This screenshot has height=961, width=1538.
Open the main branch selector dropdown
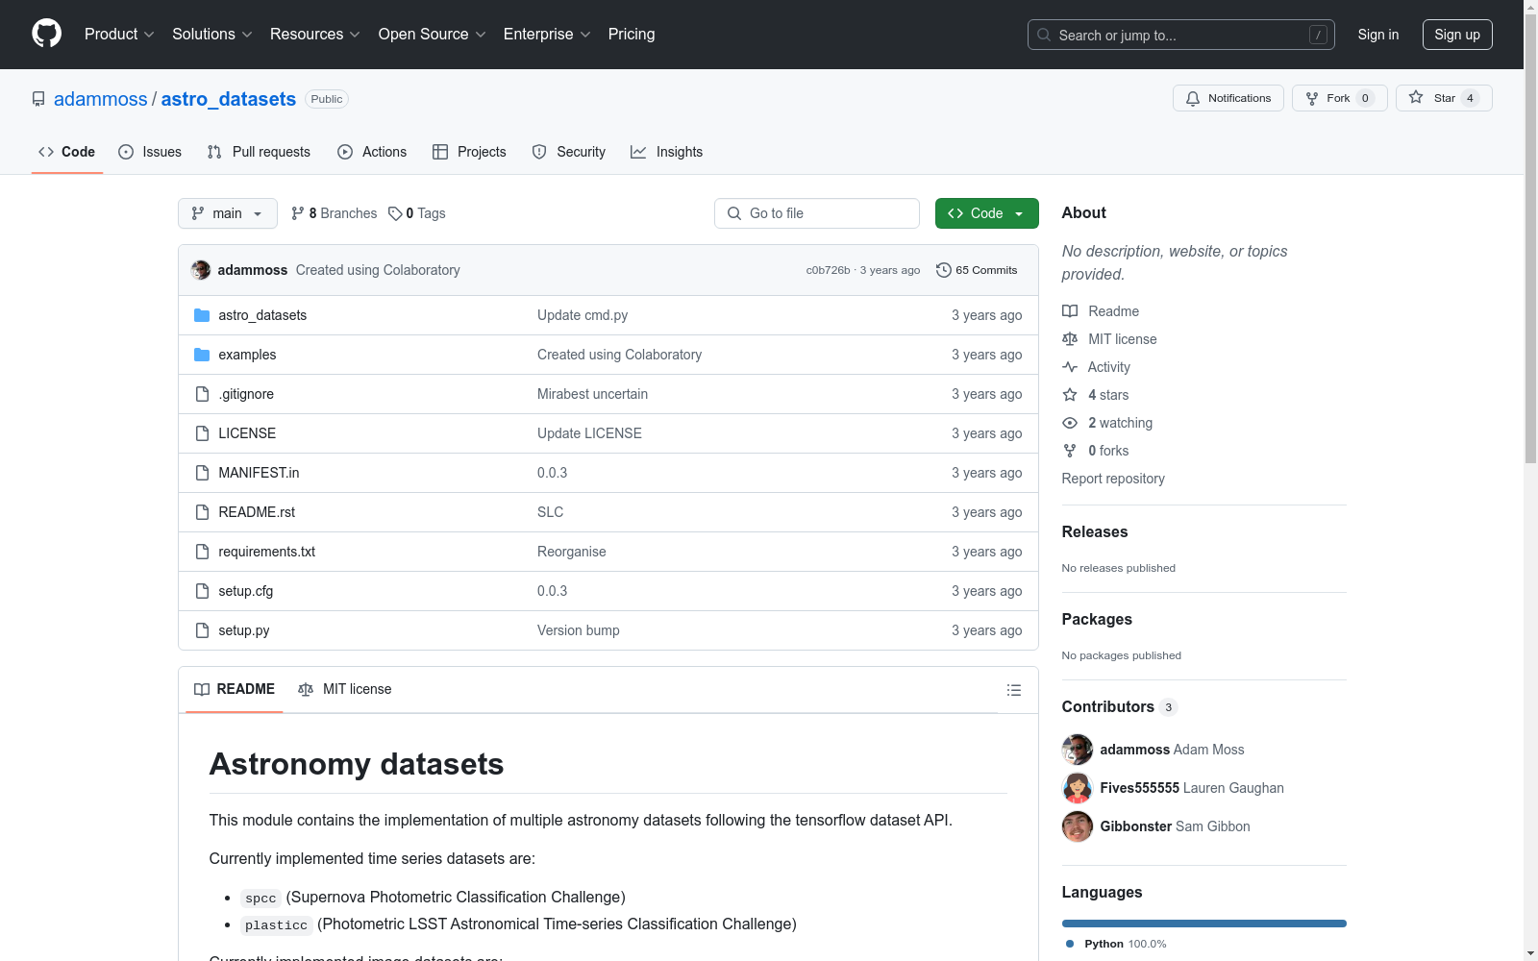pyautogui.click(x=228, y=213)
